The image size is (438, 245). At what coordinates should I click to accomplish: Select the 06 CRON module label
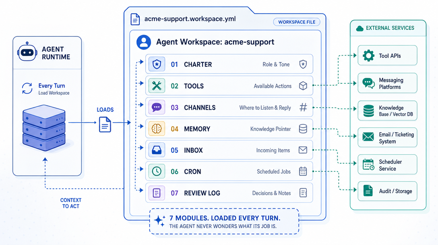point(186,172)
